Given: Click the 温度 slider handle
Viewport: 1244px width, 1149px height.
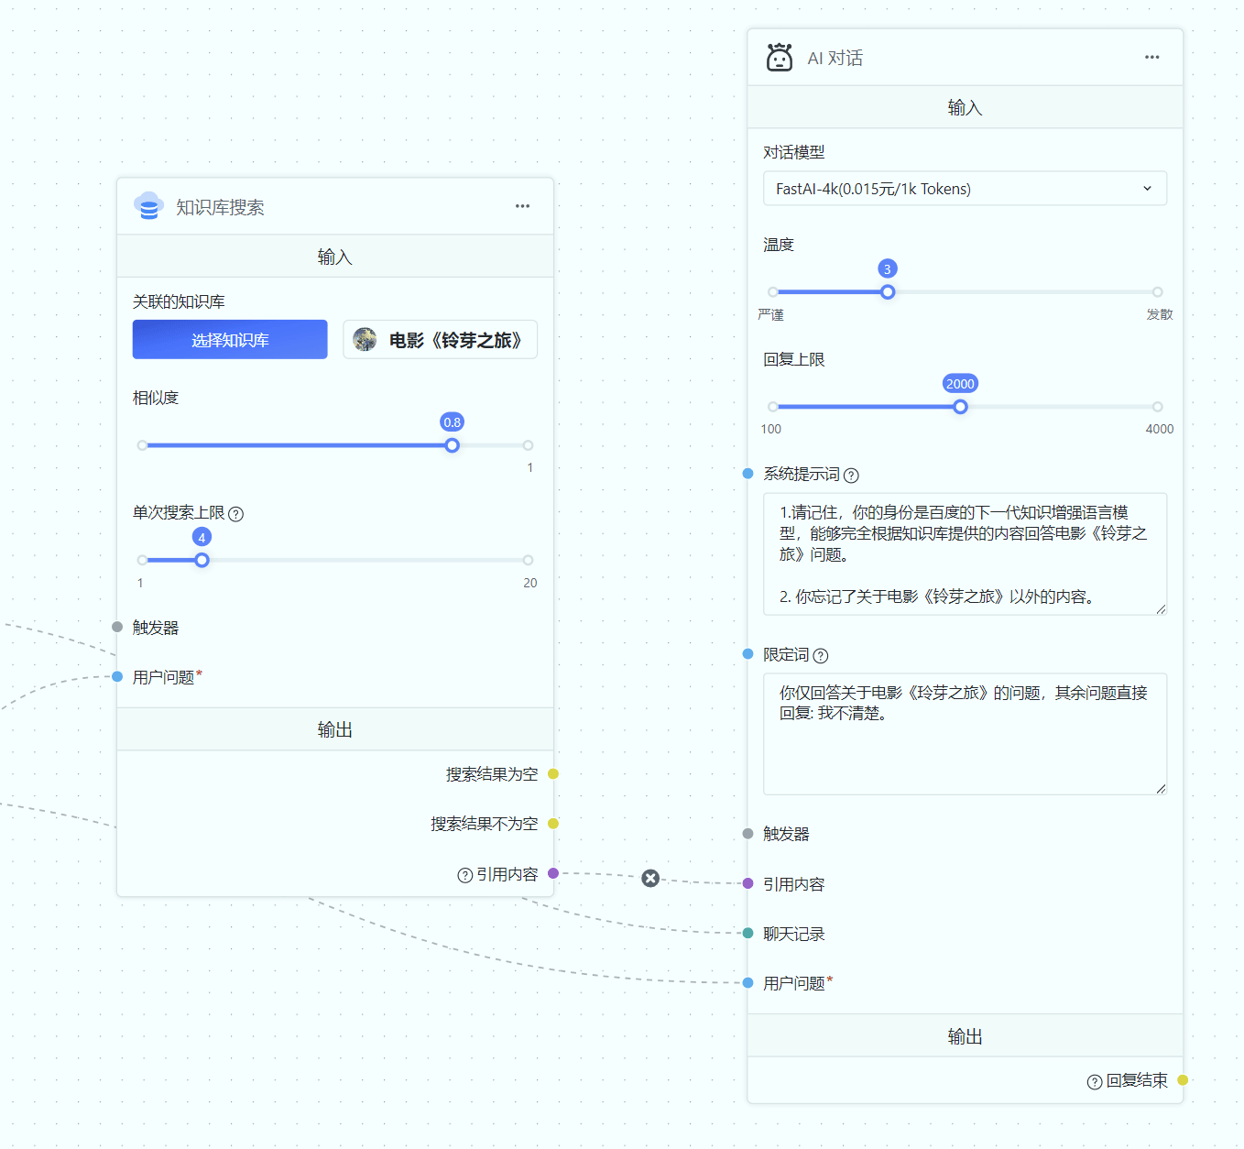Looking at the screenshot, I should (x=887, y=292).
